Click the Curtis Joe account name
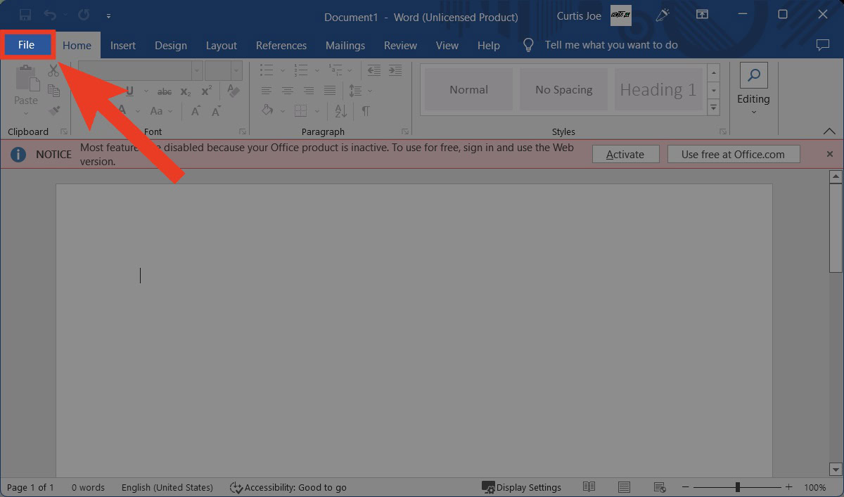 pos(579,15)
